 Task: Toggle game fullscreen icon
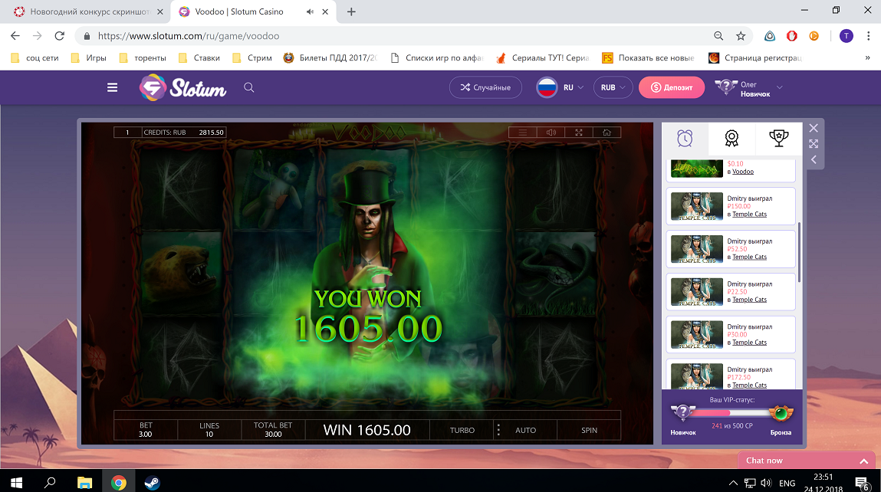coord(579,133)
